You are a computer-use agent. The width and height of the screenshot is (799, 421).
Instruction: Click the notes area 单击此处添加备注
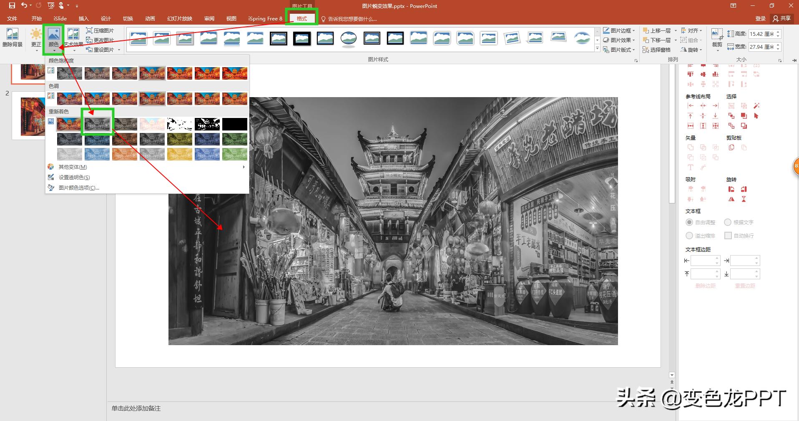click(136, 408)
